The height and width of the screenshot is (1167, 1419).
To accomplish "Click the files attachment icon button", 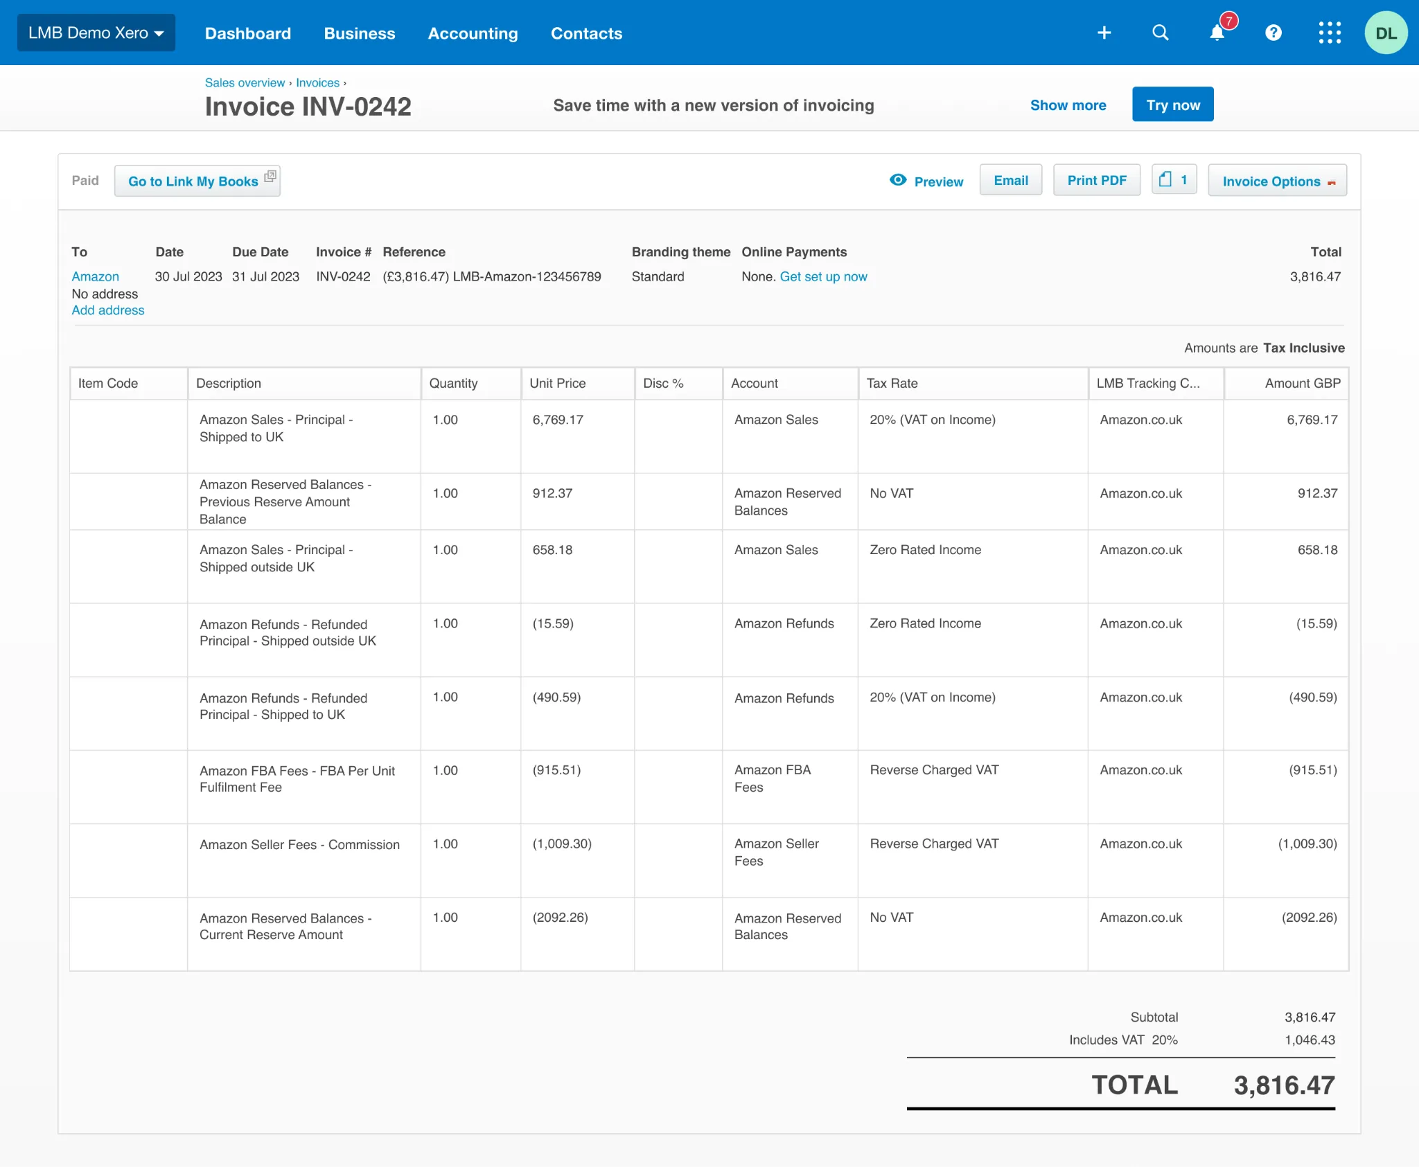I will point(1174,180).
